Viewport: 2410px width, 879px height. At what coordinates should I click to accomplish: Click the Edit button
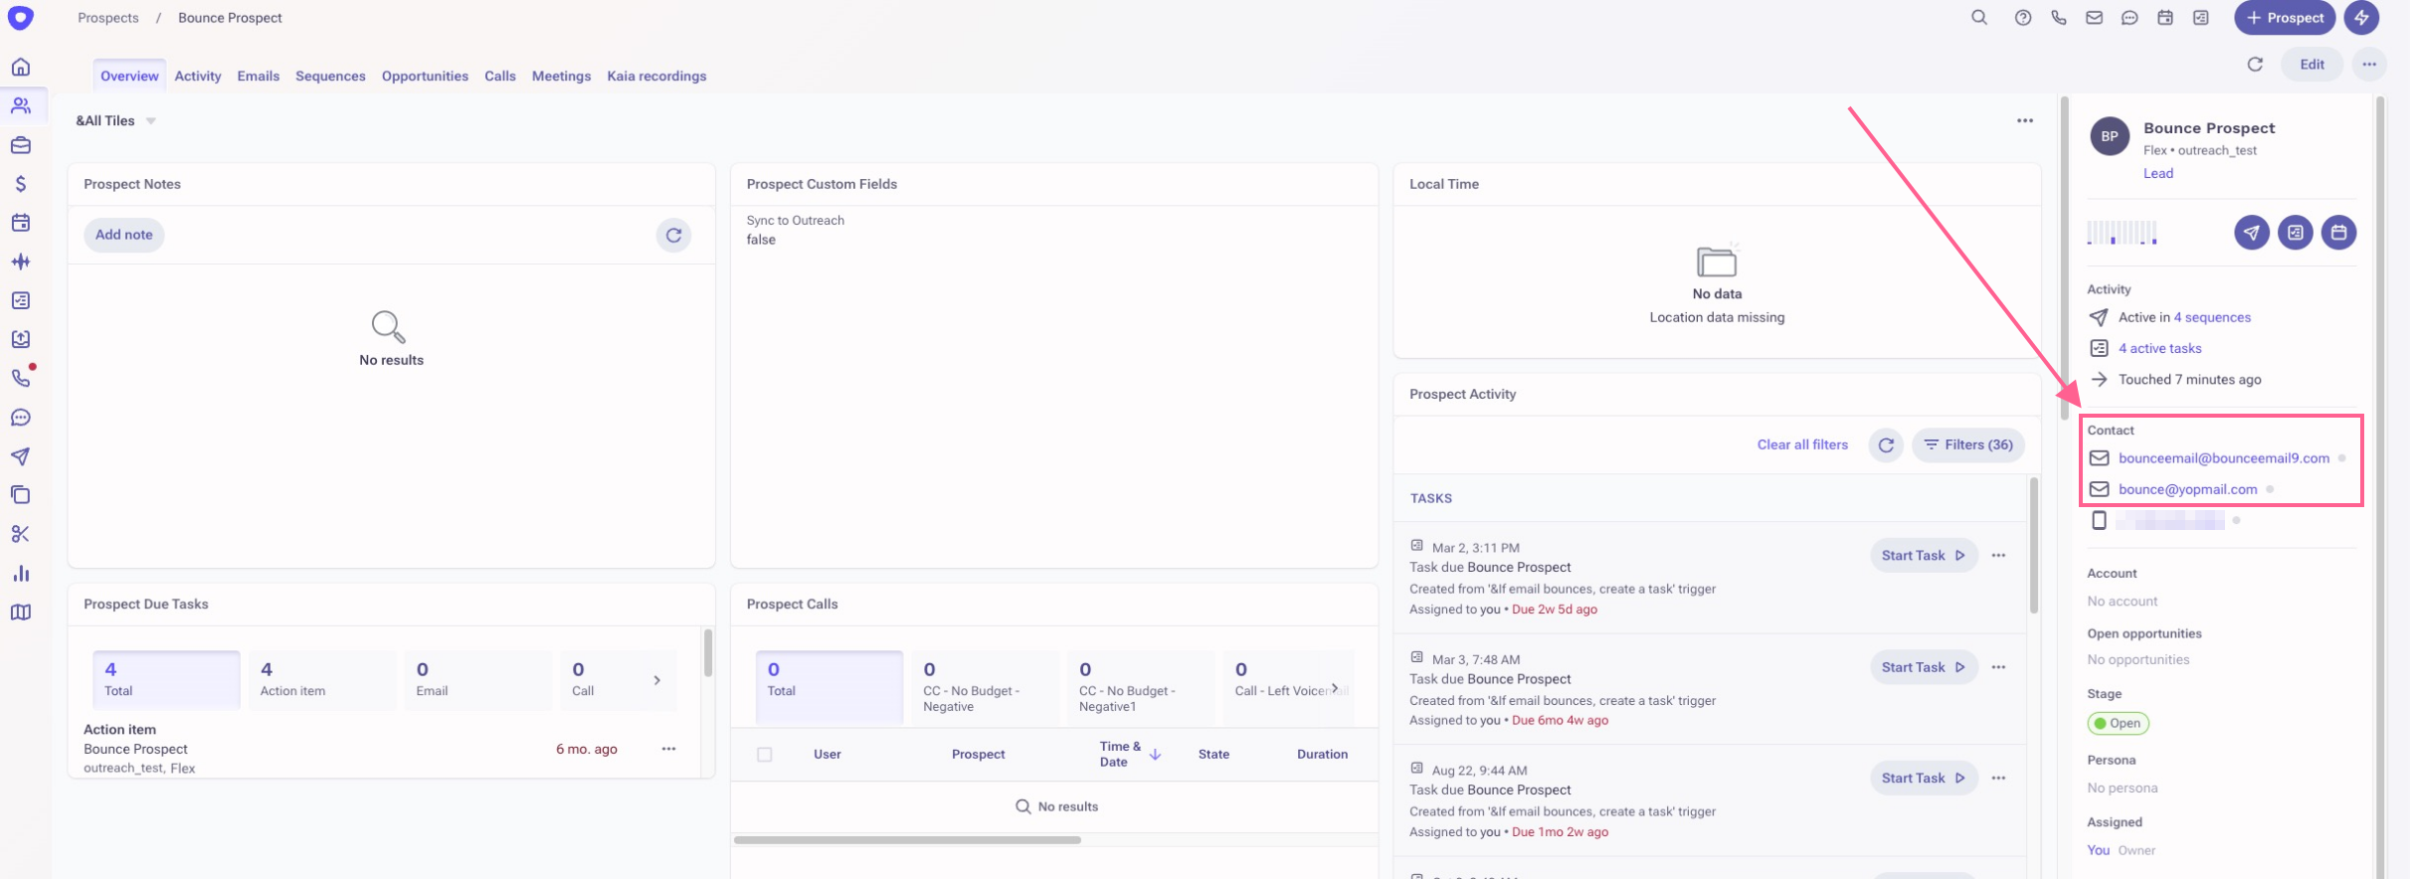(2313, 65)
